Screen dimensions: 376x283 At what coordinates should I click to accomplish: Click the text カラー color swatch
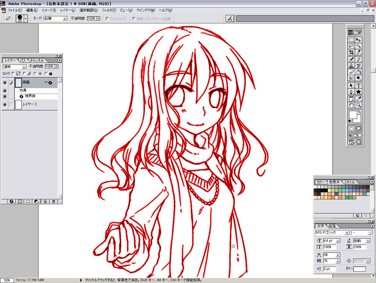360,269
